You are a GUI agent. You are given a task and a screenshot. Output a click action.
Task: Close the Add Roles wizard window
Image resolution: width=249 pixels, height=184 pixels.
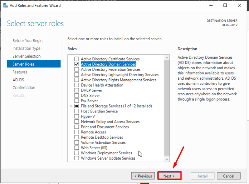click(x=239, y=6)
